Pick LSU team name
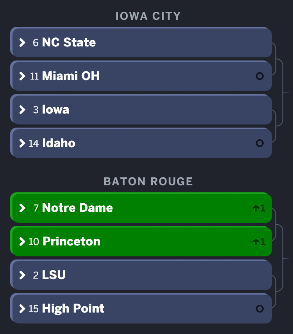 pyautogui.click(x=54, y=275)
